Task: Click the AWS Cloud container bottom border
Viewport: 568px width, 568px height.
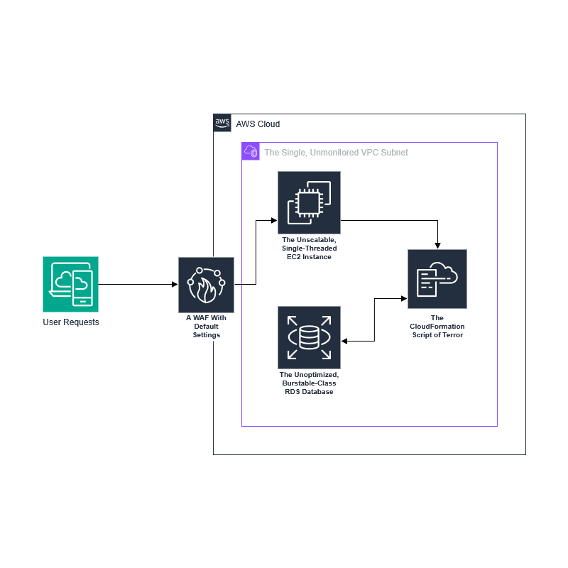Action: pos(369,454)
